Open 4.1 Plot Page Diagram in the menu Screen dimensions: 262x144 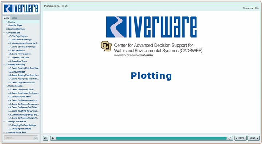(x=18, y=36)
